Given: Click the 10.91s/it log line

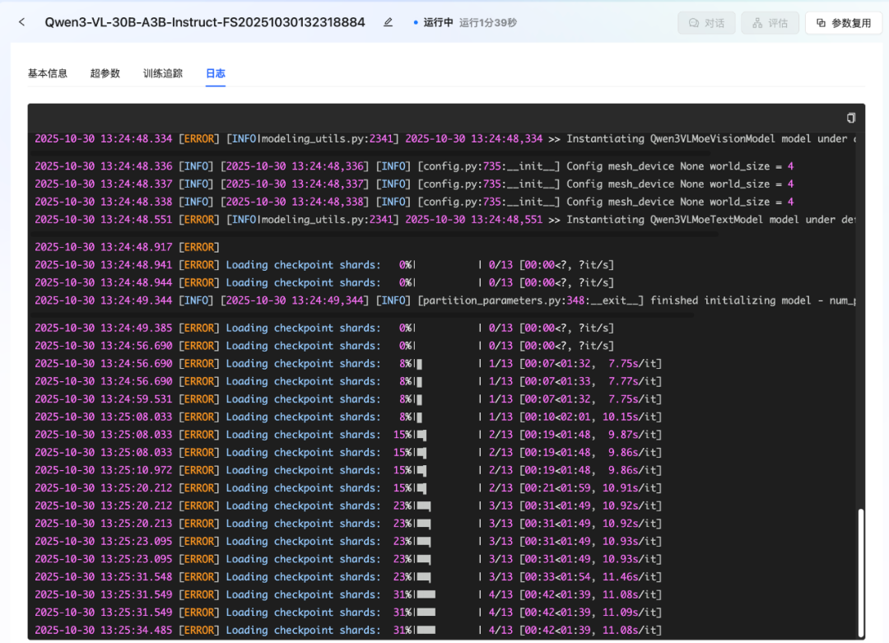Looking at the screenshot, I should pyautogui.click(x=348, y=487).
